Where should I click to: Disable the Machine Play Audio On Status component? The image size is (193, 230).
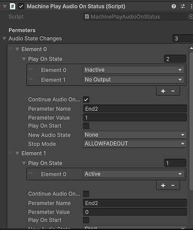click(x=21, y=6)
